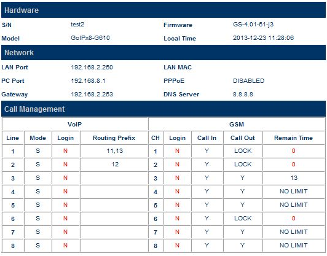Click the LAN Port IP 192.168.2.250
The image size is (327, 256).
(x=92, y=68)
